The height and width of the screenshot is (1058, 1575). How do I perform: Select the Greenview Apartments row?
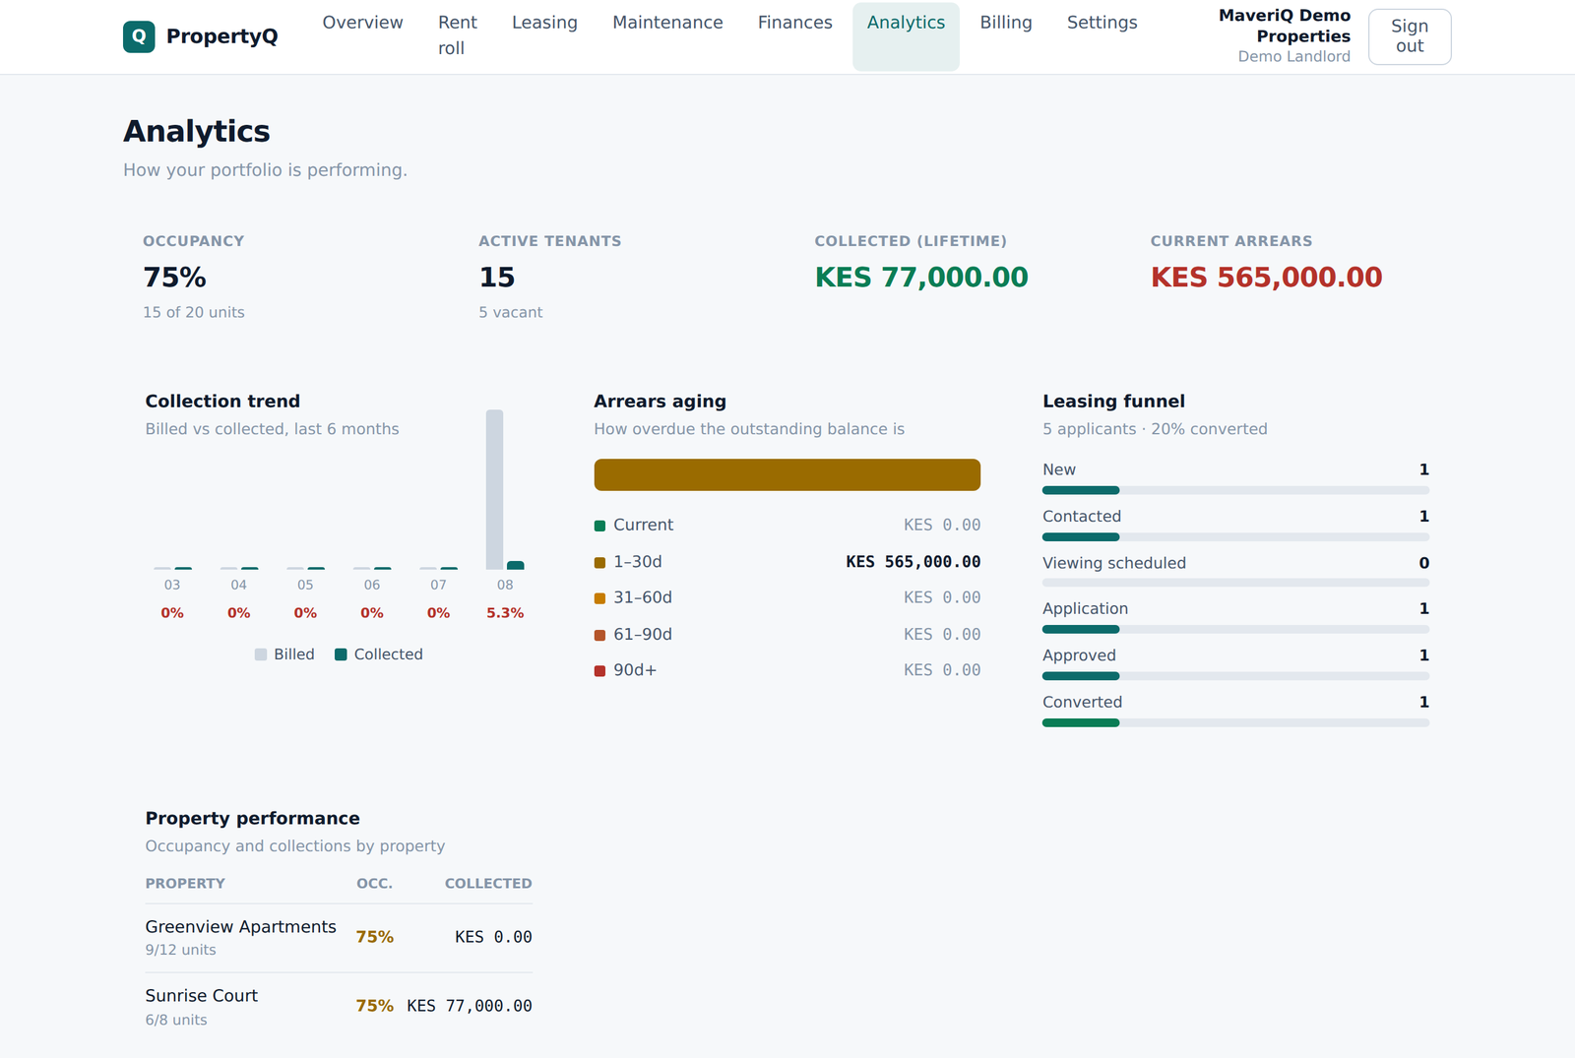coord(339,938)
